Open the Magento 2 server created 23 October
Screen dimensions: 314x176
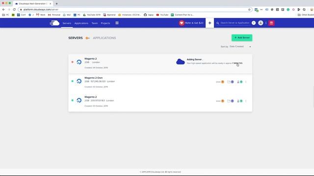pos(90,97)
